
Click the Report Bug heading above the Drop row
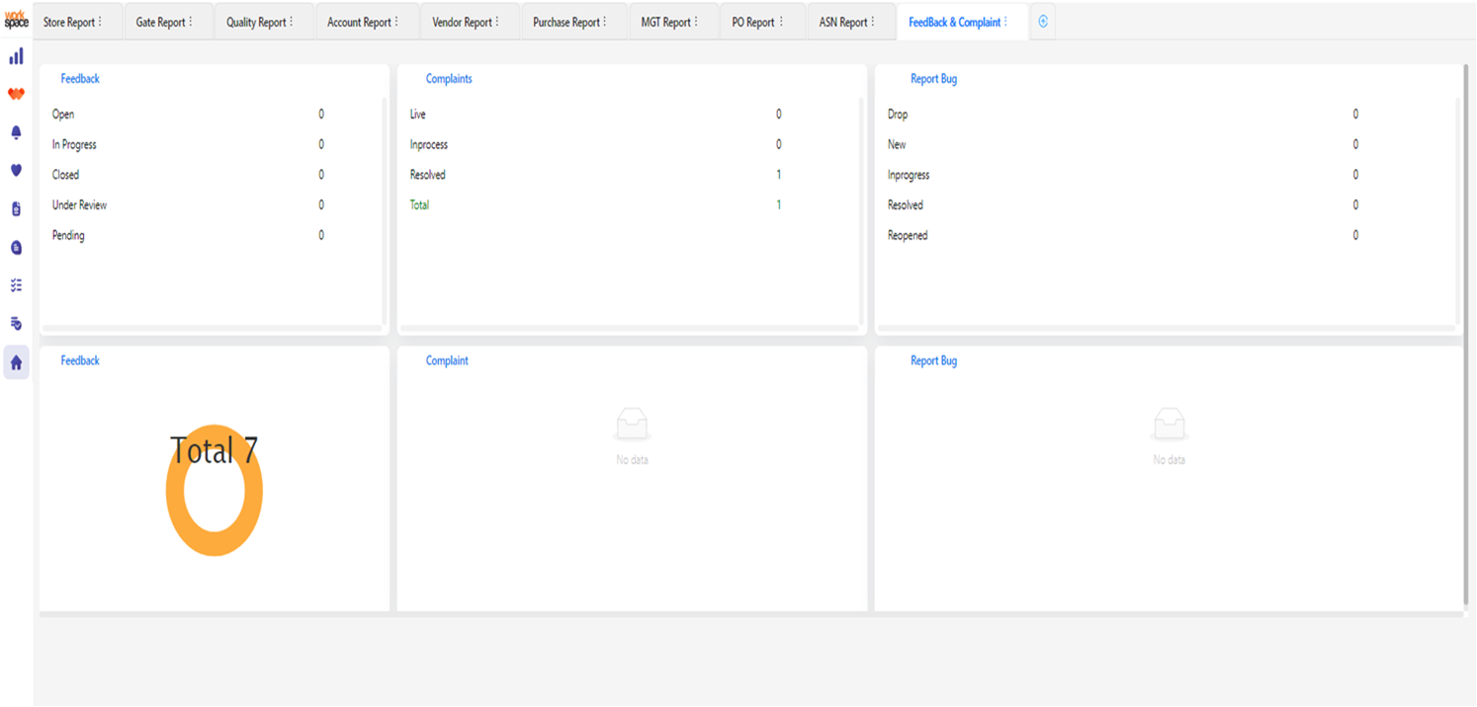[x=933, y=79]
